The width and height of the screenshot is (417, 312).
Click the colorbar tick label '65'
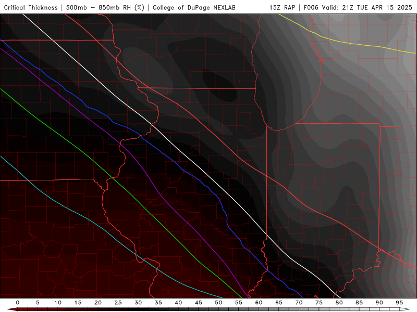pyautogui.click(x=279, y=303)
